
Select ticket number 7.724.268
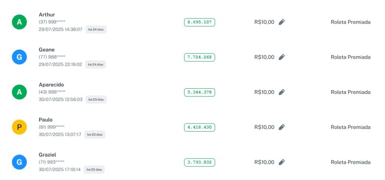click(199, 57)
